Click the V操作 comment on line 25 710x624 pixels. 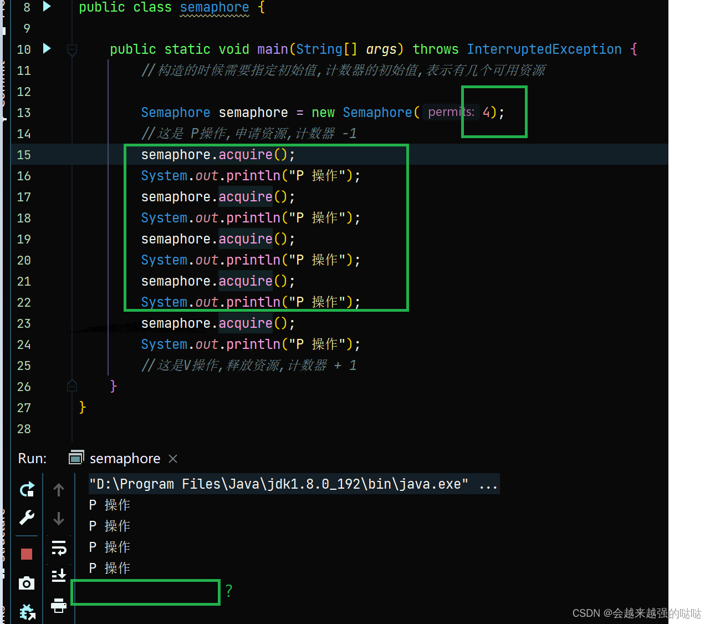coord(249,366)
